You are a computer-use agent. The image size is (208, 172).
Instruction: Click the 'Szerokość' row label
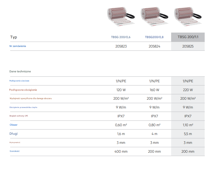pos(15,151)
